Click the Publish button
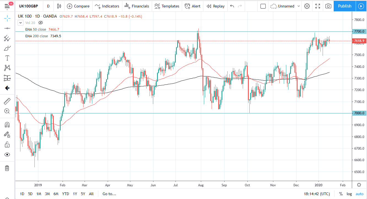This screenshot has width=367, height=199. (x=344, y=6)
